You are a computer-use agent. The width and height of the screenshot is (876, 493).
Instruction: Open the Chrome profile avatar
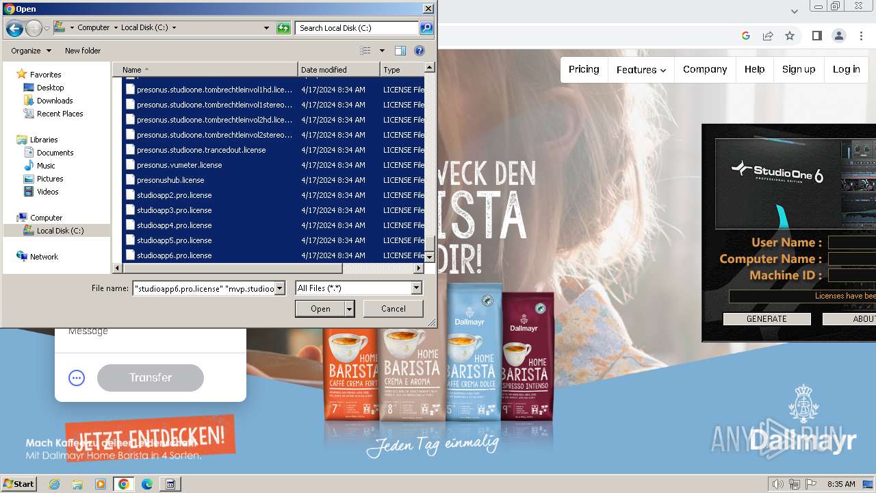[x=838, y=36]
